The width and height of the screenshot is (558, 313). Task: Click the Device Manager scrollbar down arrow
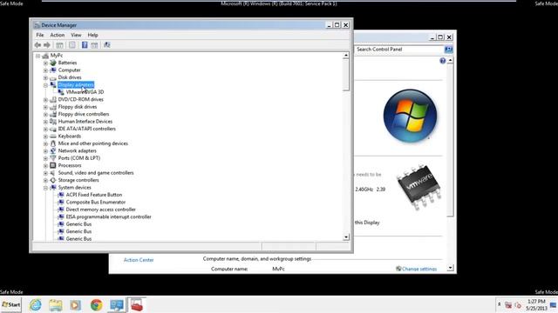(346, 237)
